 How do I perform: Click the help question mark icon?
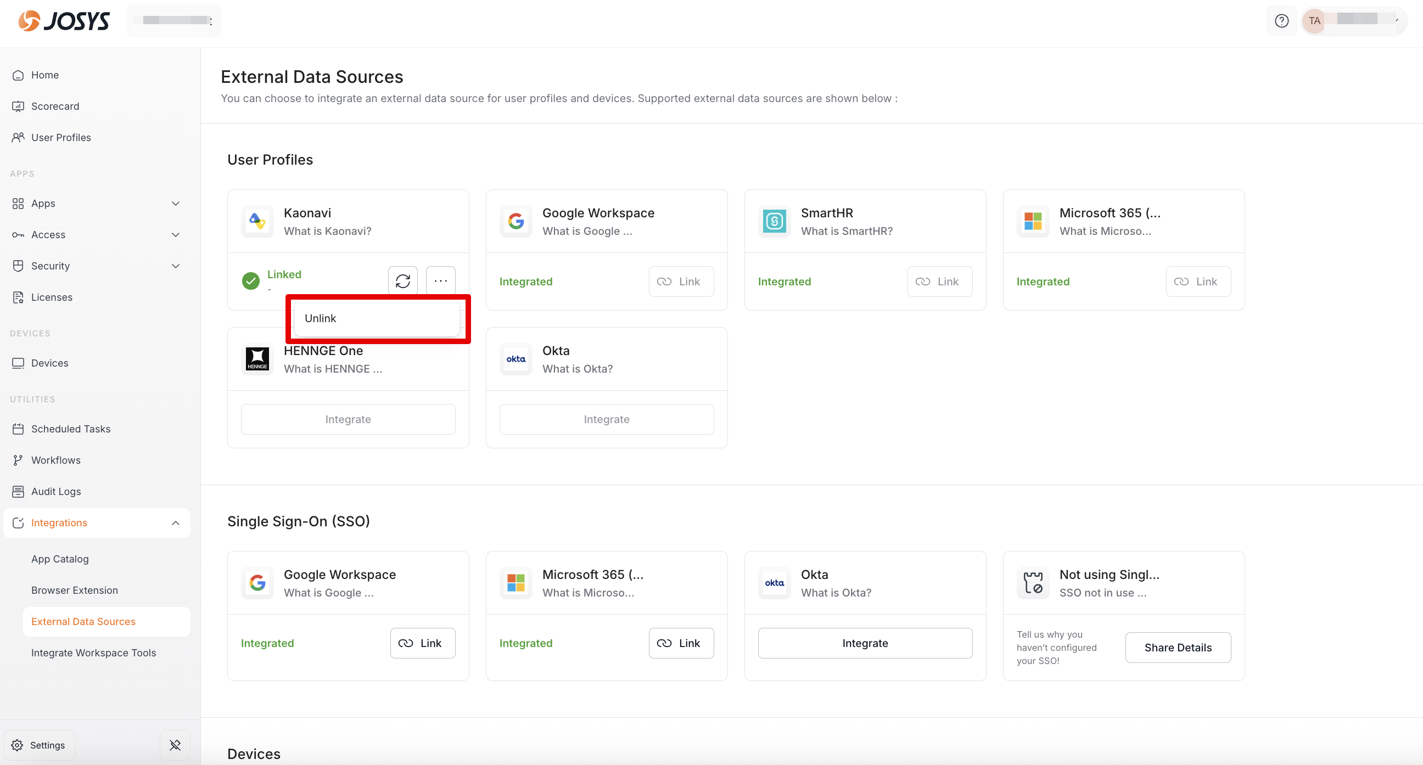[x=1281, y=21]
